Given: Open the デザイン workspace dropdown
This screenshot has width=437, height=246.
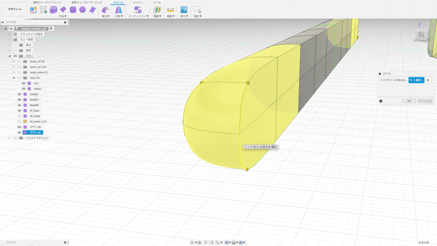Looking at the screenshot, I should [15, 9].
